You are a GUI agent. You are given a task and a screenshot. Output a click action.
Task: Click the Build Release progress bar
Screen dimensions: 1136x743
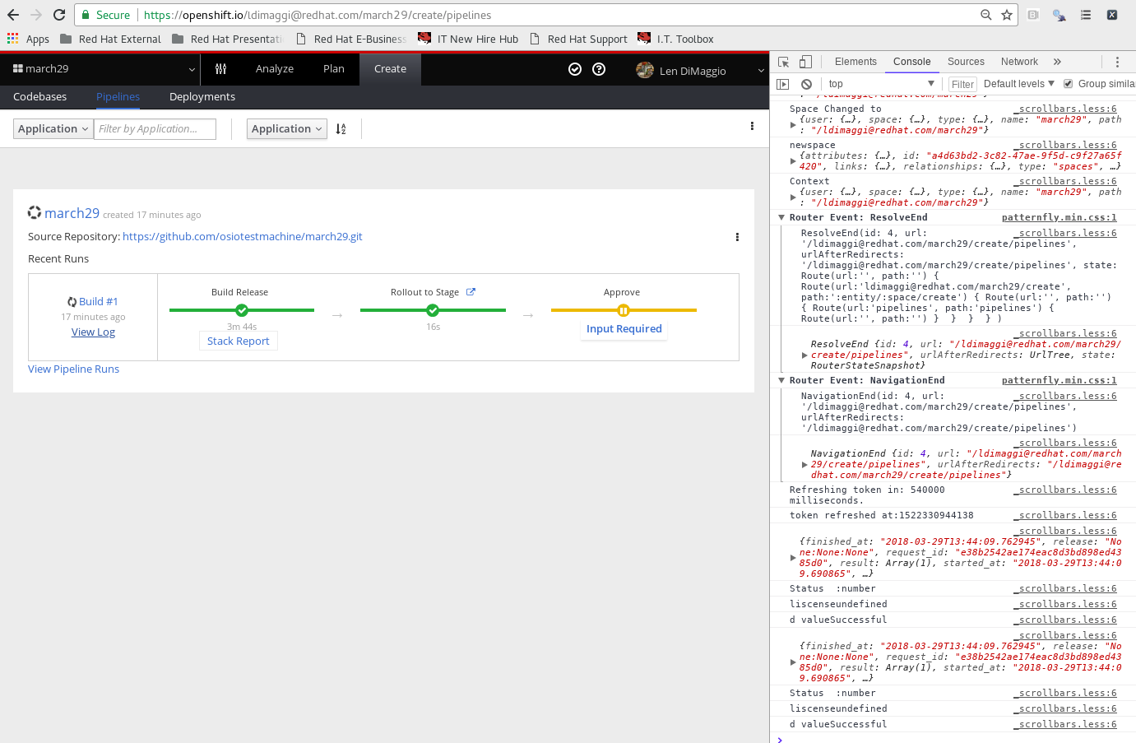coord(241,310)
